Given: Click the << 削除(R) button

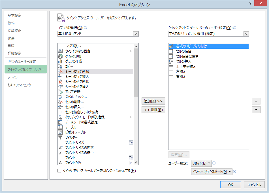Looking at the screenshot, I should pyautogui.click(x=153, y=110).
